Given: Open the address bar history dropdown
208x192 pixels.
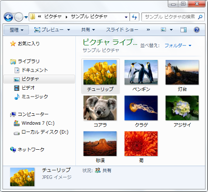Looking at the screenshot, I should click(126, 17).
